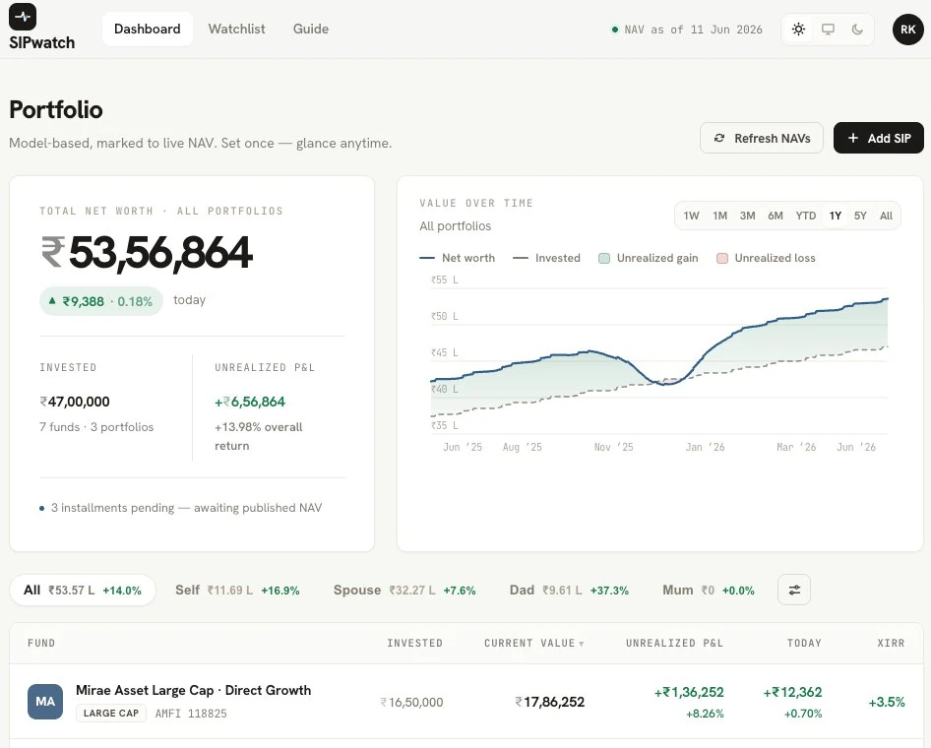Click Mirae today change +₹12,362
Image resolution: width=931 pixels, height=748 pixels.
(x=792, y=692)
